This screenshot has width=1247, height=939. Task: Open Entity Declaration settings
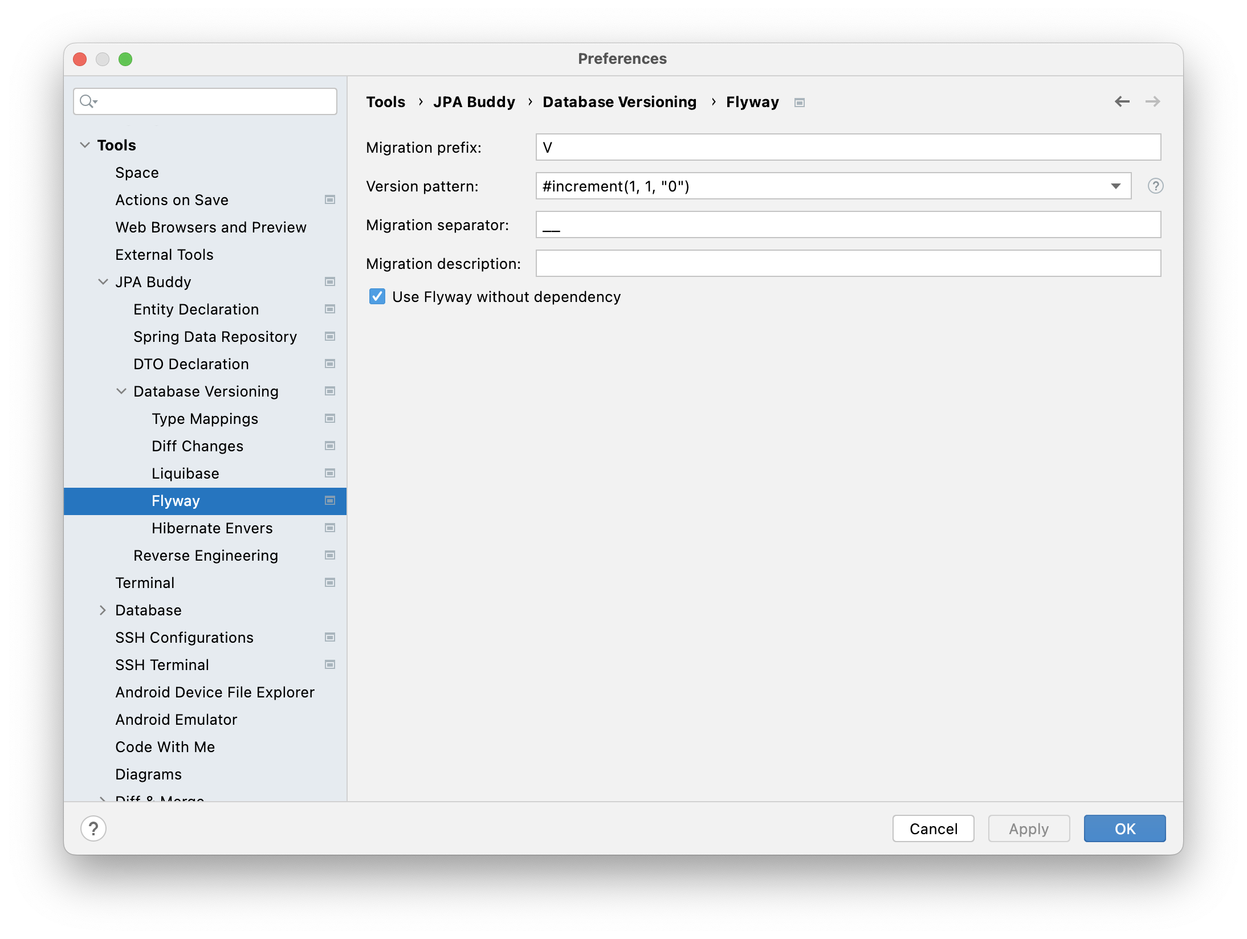pyautogui.click(x=205, y=309)
